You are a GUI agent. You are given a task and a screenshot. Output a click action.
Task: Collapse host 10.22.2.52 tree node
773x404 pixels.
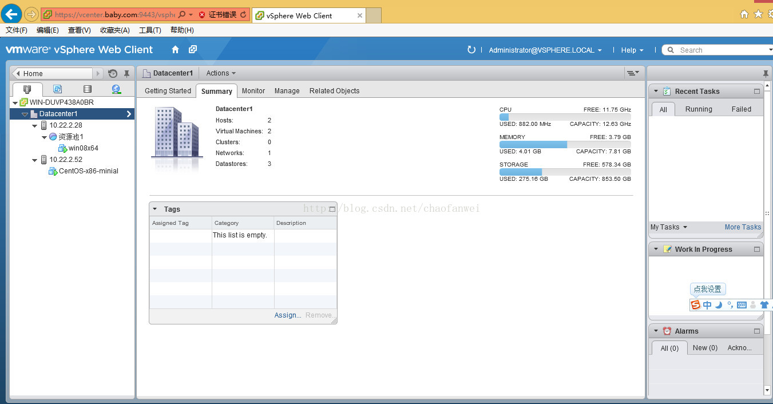click(35, 160)
